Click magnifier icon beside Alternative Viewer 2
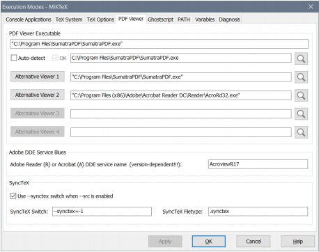The height and width of the screenshot is (252, 319). [301, 95]
